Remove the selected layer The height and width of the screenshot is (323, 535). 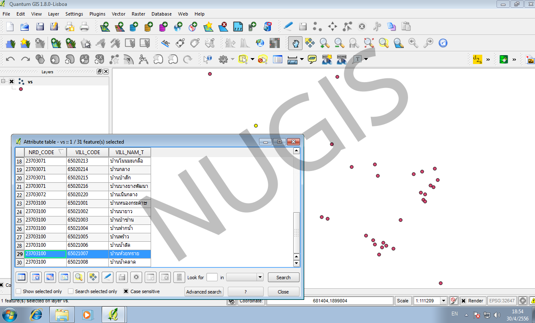(x=223, y=27)
